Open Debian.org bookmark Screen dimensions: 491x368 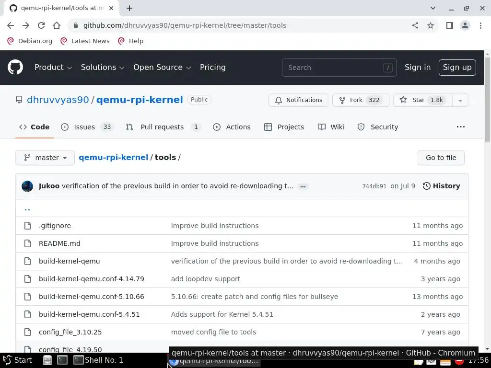(x=30, y=41)
